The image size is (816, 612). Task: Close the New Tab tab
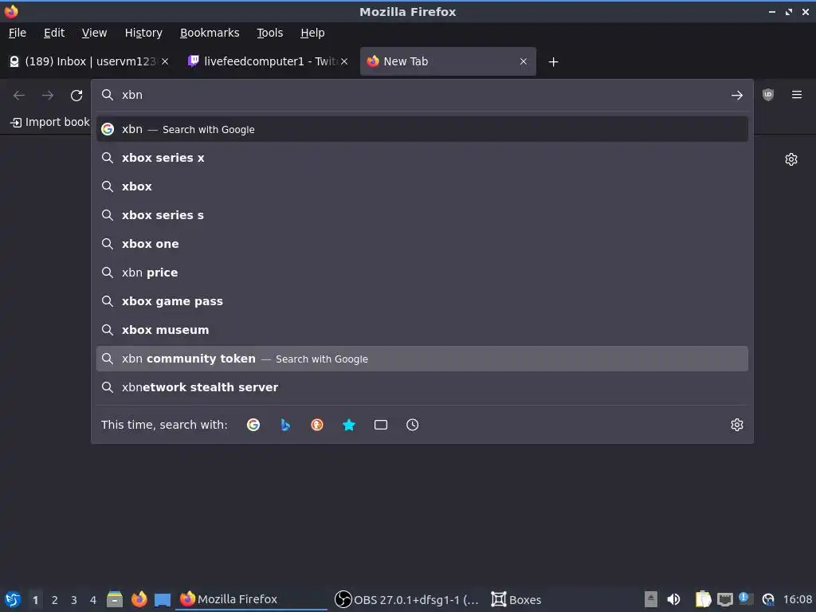tap(524, 61)
